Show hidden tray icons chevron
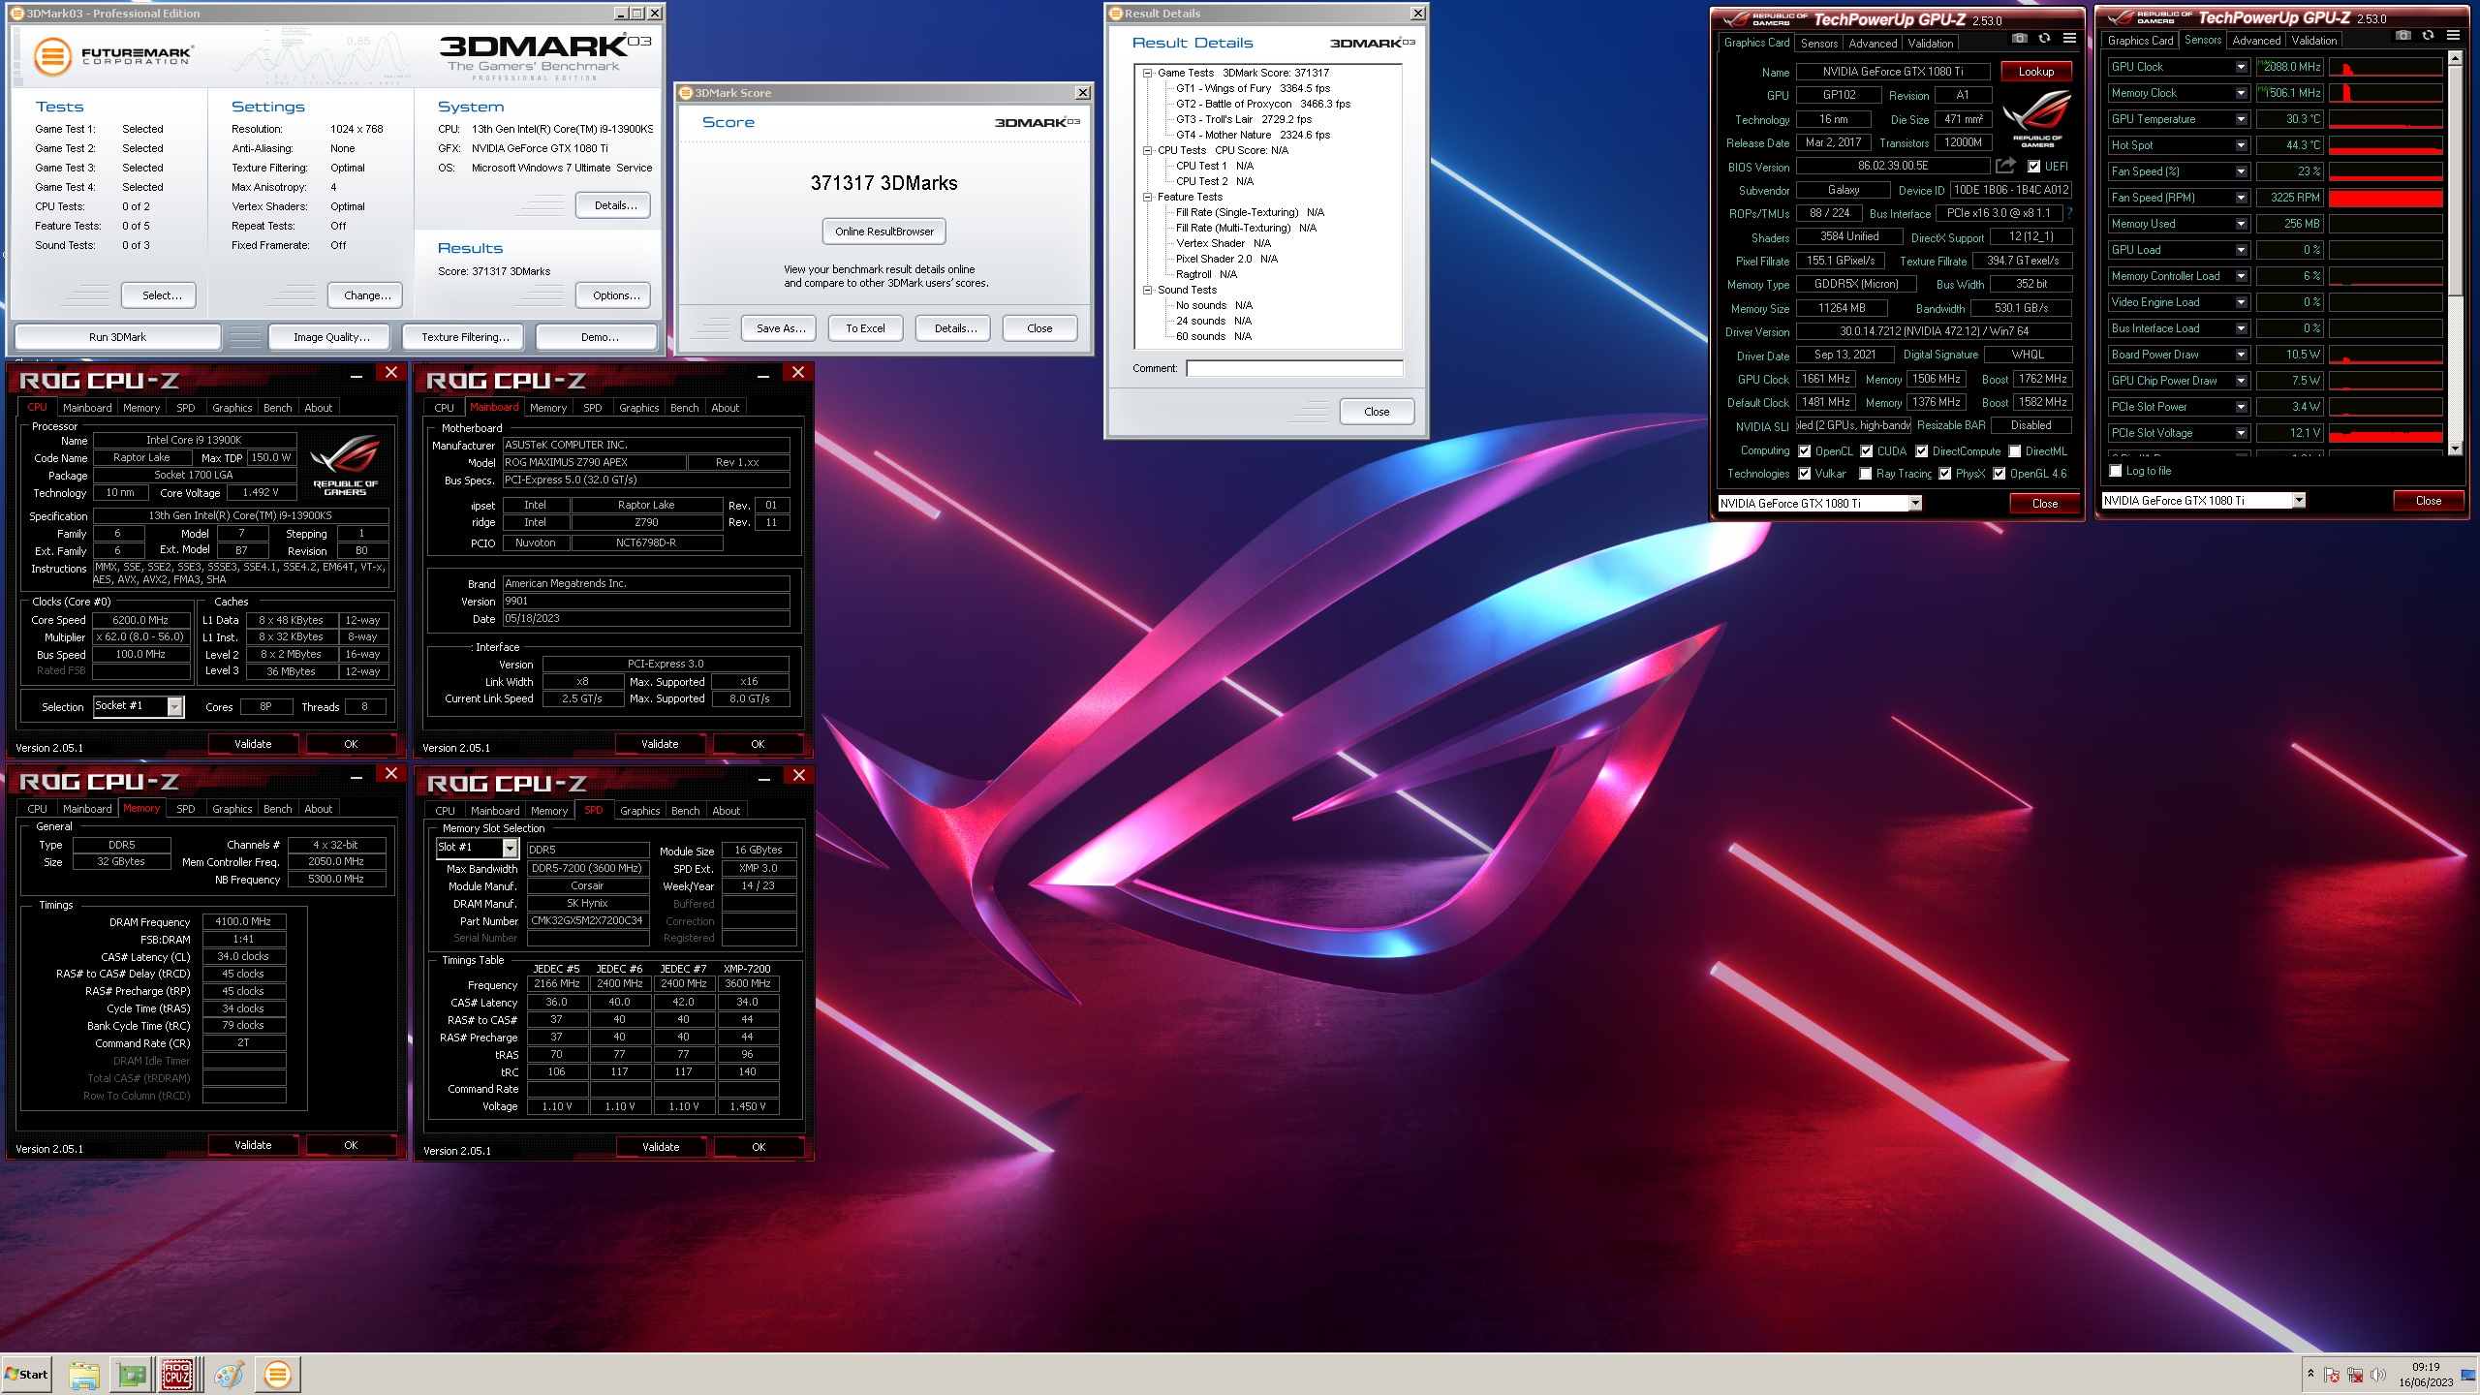Viewport: 2480px width, 1395px height. coord(2310,1375)
